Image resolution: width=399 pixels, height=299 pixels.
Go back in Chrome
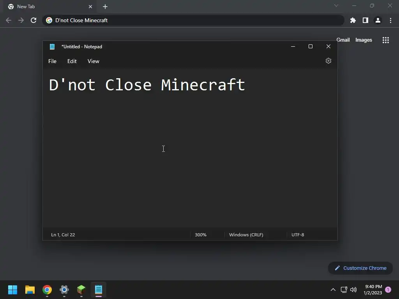(9, 20)
